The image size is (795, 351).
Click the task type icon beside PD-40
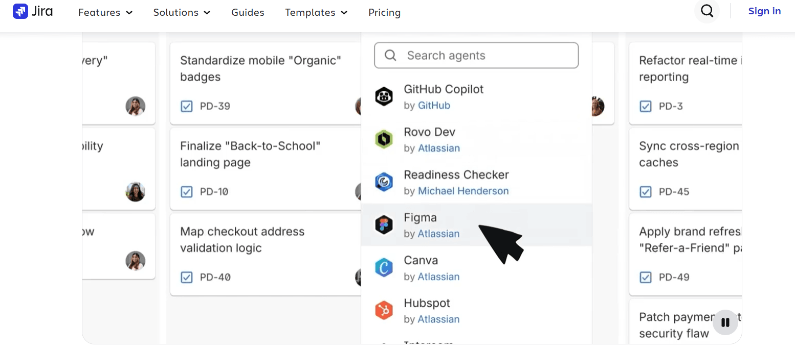(187, 278)
